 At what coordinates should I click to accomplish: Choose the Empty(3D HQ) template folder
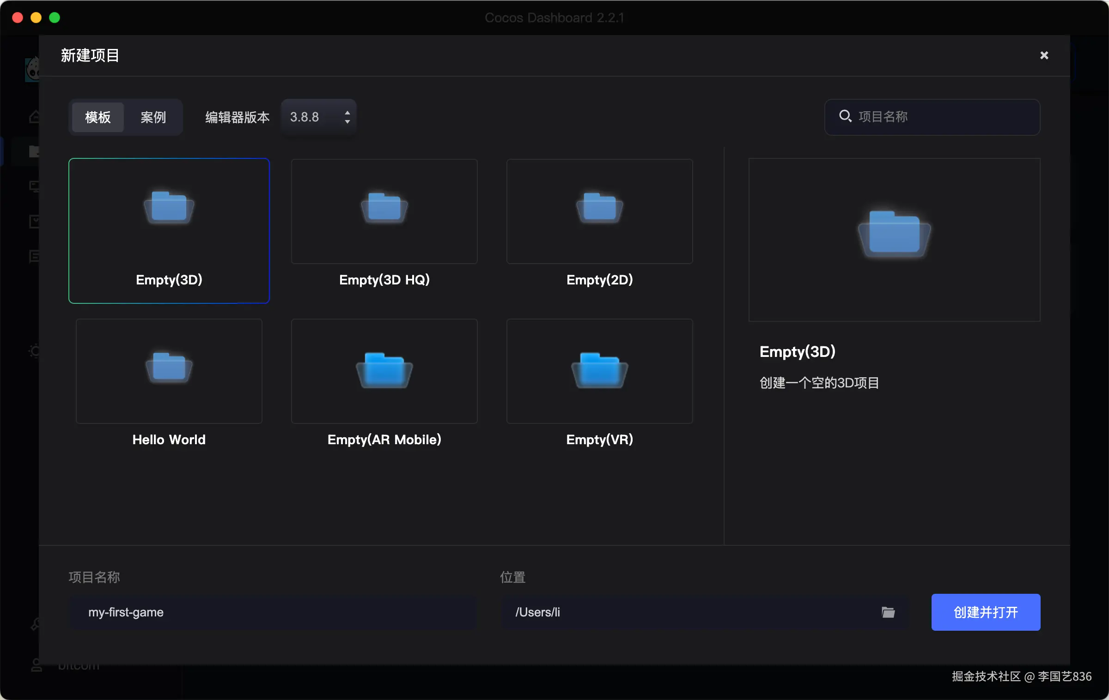pyautogui.click(x=384, y=207)
